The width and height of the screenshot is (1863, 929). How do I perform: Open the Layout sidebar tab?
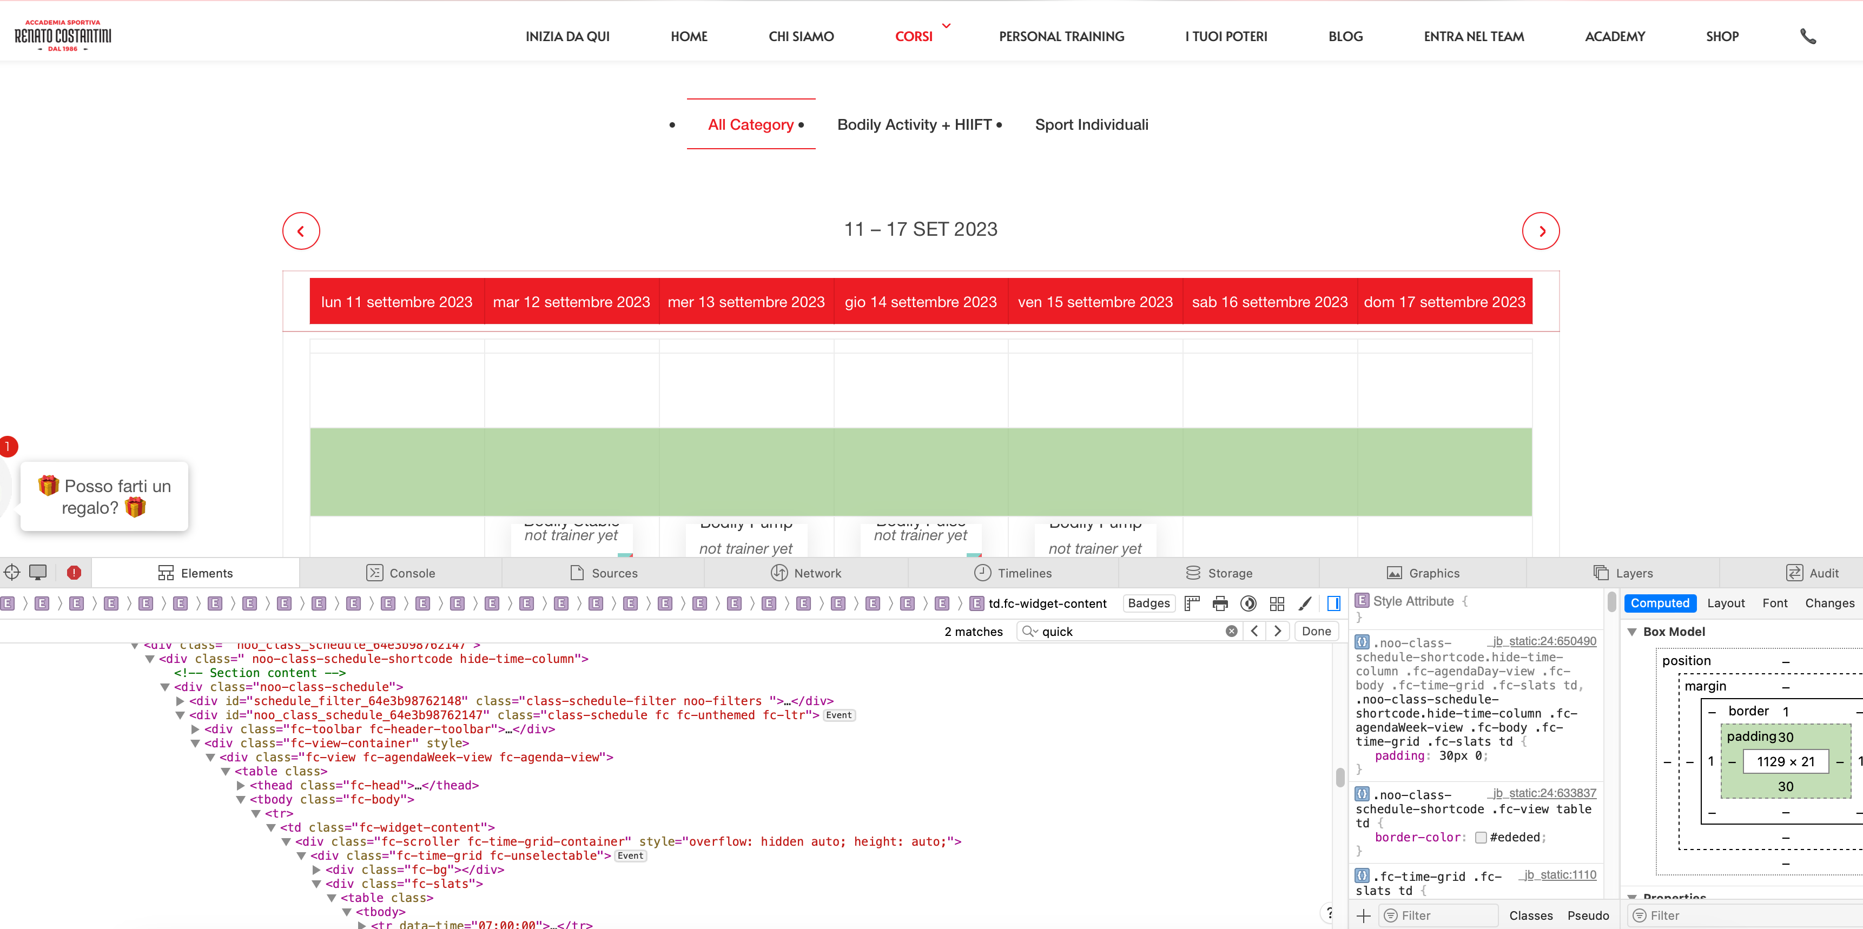pos(1726,603)
